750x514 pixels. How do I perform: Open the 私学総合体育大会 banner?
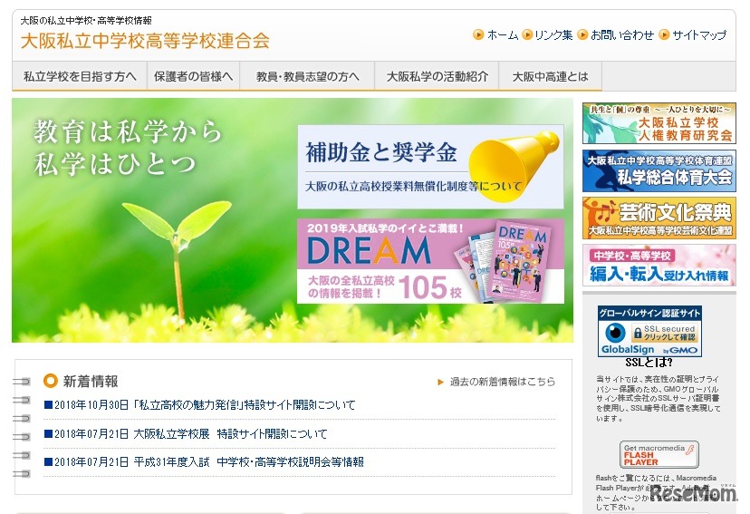point(659,170)
